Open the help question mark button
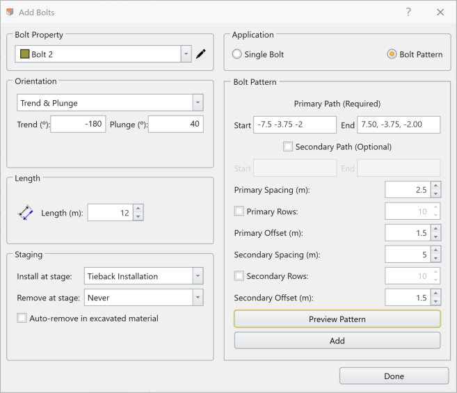Viewport: 457px width, 393px height. tap(408, 12)
